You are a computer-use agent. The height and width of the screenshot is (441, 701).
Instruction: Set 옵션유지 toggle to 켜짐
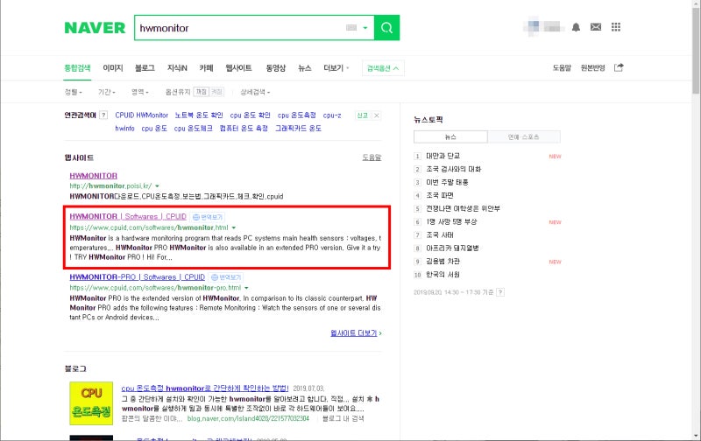point(216,92)
